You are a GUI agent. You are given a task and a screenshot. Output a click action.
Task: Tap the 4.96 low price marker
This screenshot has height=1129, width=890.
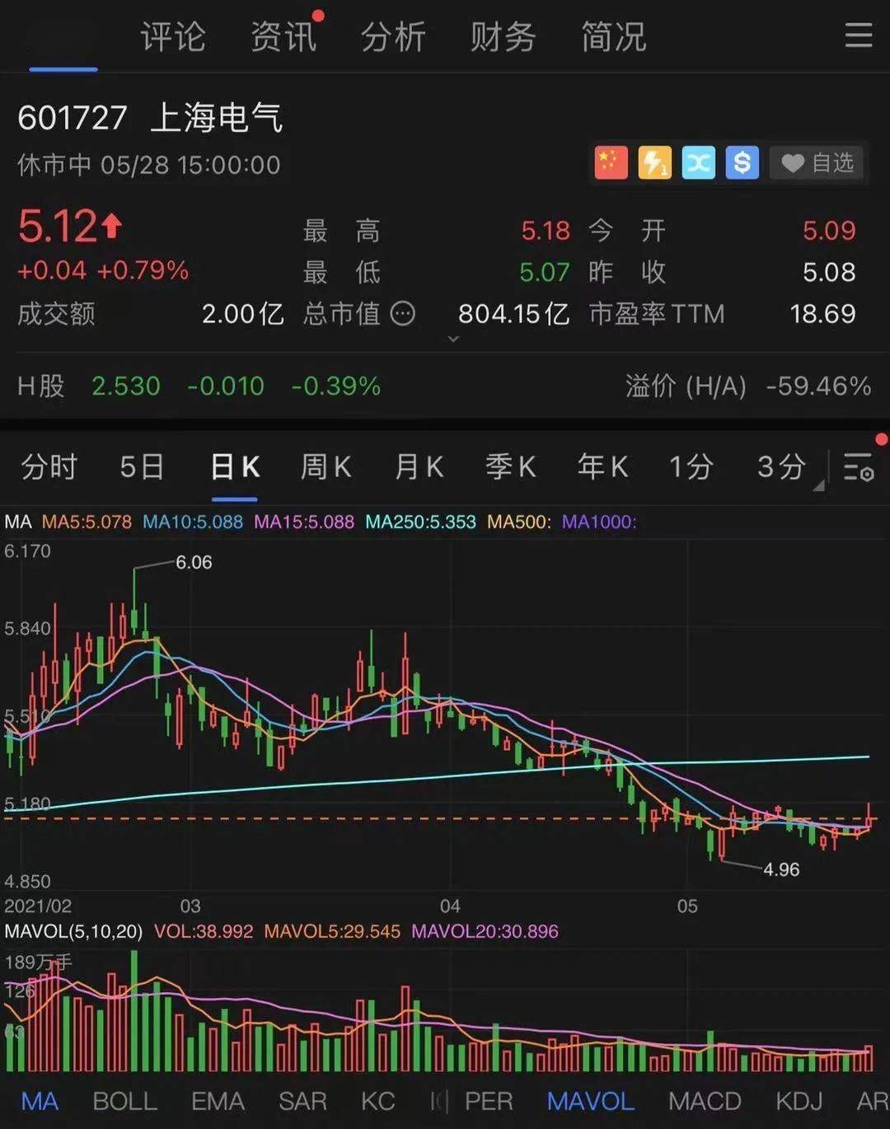click(x=781, y=869)
